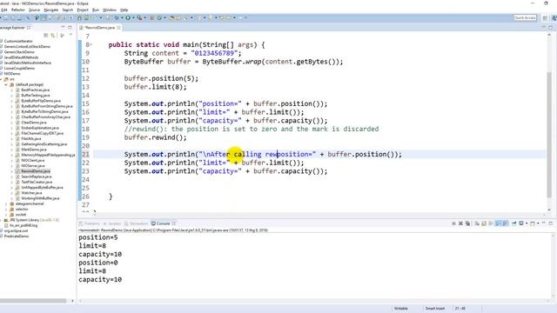Select ByteBufferFlipDemo.java file
The height and width of the screenshot is (313, 557).
41,101
